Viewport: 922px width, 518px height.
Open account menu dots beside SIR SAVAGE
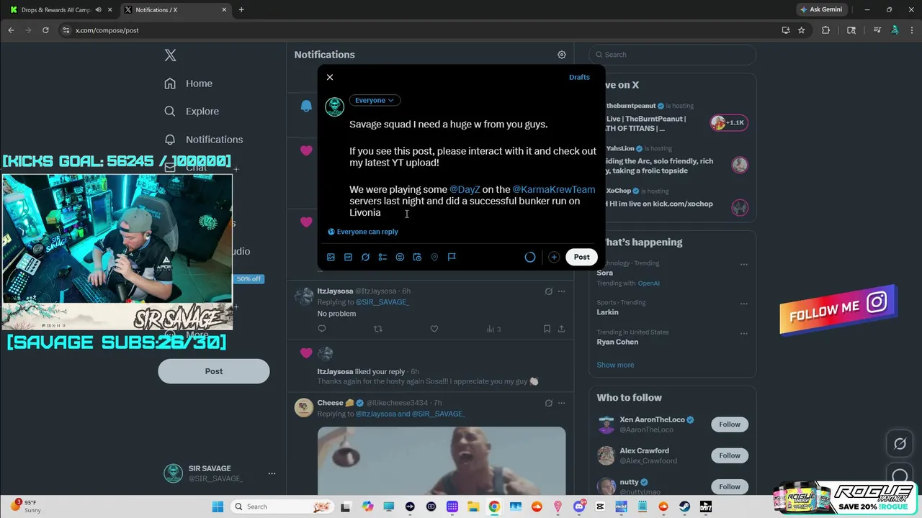pos(272,473)
